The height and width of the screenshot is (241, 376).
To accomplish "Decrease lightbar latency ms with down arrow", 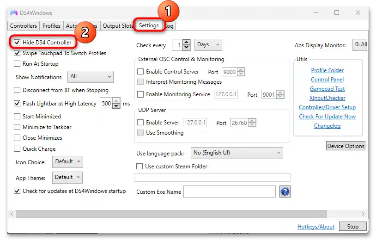I will coord(116,106).
